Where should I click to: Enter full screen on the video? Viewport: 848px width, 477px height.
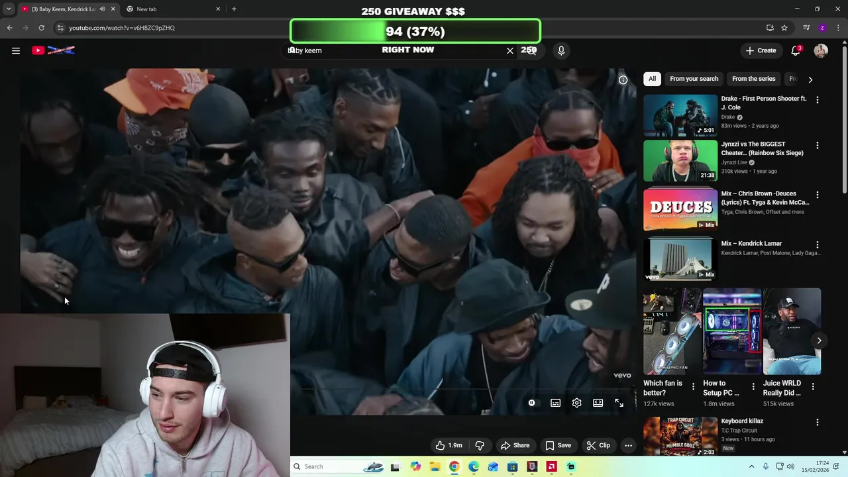click(x=619, y=403)
